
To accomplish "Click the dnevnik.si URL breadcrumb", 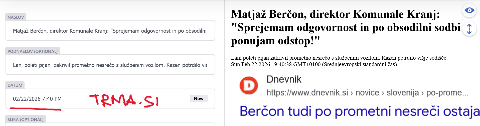I will 367,93.
